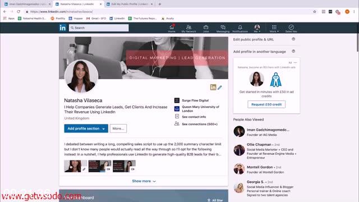Open a new browser tab
The width and height of the screenshot is (359, 202).
160,4
